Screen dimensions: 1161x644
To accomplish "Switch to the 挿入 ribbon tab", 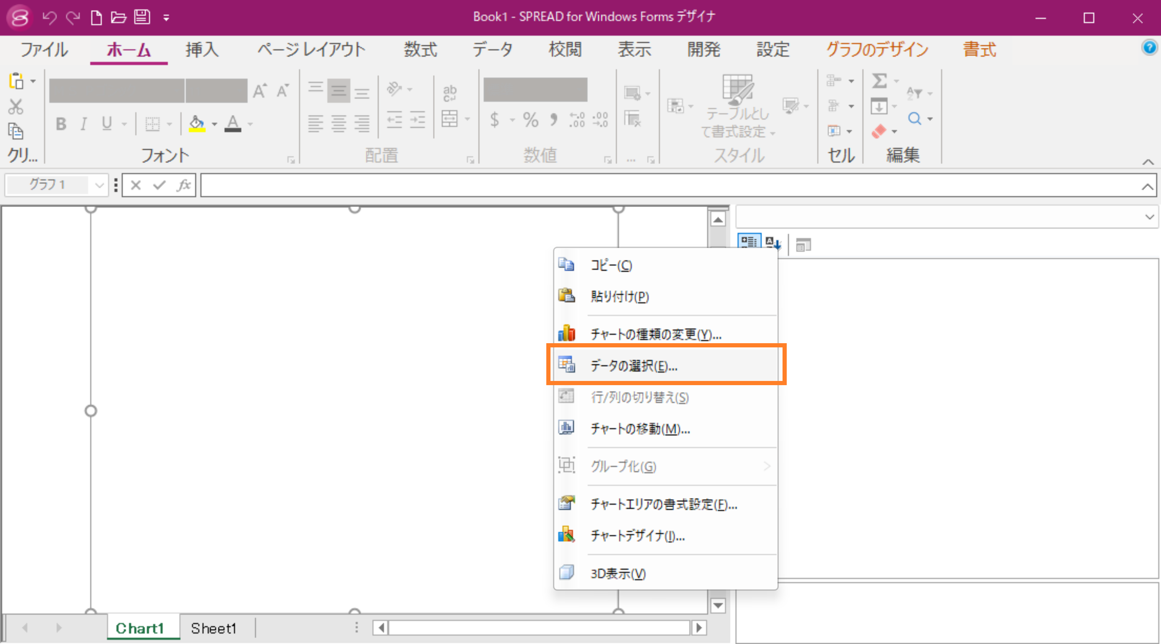I will (202, 49).
